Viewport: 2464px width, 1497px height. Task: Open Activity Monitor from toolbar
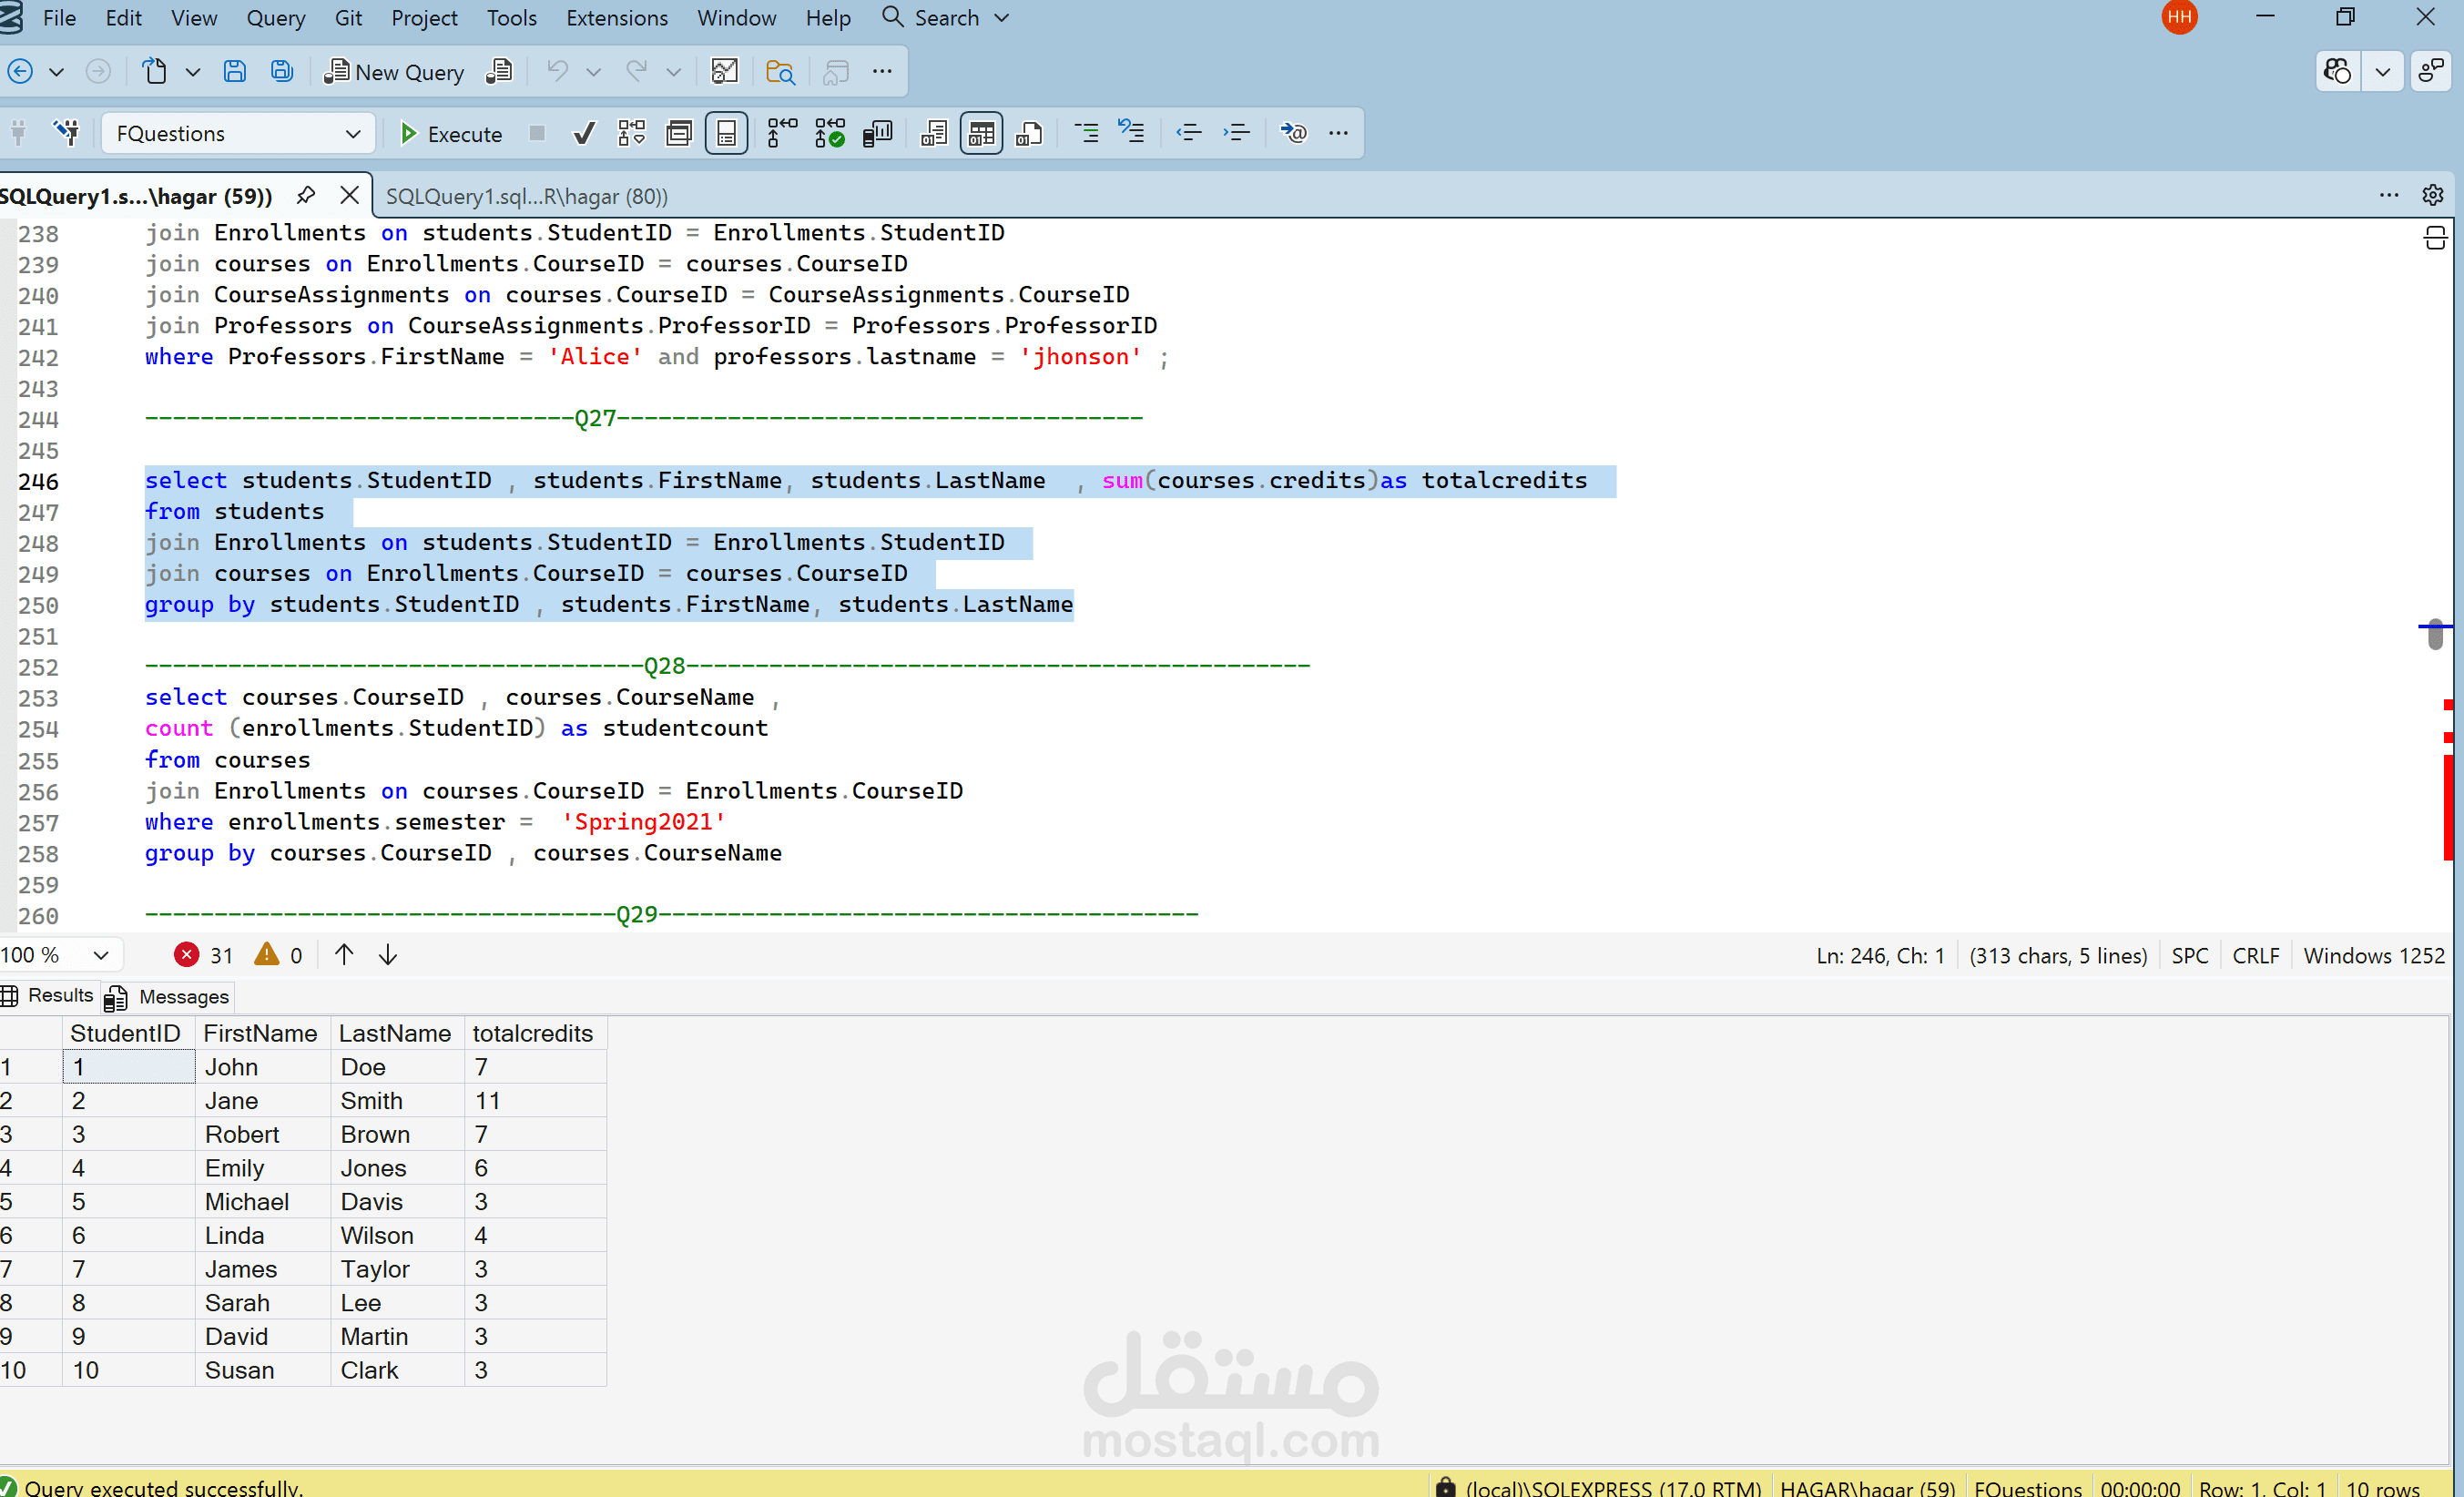coord(724,71)
